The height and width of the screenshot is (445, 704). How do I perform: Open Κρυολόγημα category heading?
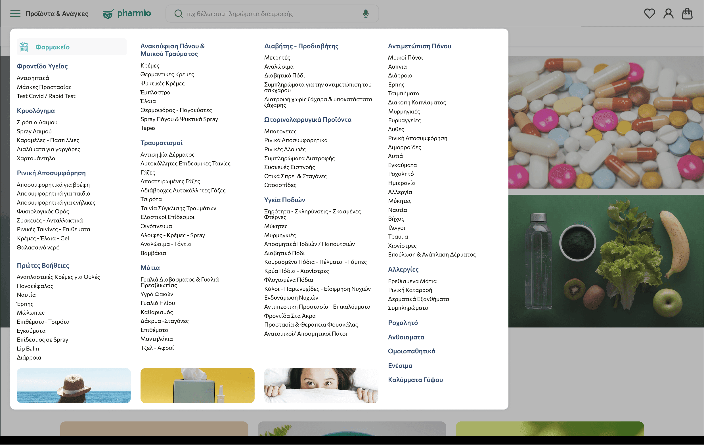click(36, 111)
